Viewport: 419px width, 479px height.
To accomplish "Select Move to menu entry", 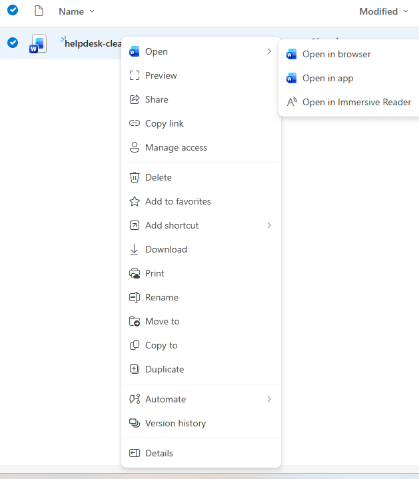I will click(x=201, y=321).
